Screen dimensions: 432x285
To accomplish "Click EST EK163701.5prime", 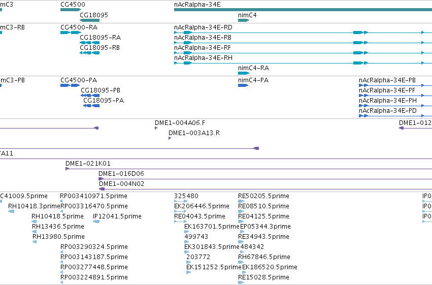I will coord(186,232).
